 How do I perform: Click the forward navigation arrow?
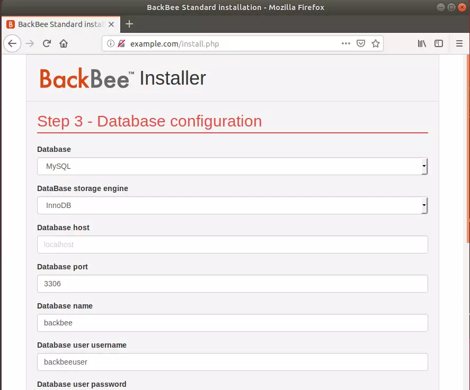click(x=30, y=44)
